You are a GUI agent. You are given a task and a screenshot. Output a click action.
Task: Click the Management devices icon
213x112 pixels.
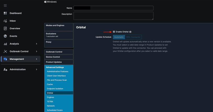[x=5, y=59]
